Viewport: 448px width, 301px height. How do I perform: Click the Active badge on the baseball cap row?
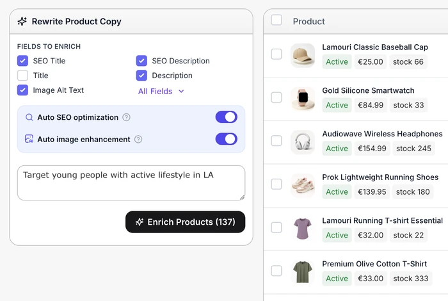pyautogui.click(x=337, y=61)
